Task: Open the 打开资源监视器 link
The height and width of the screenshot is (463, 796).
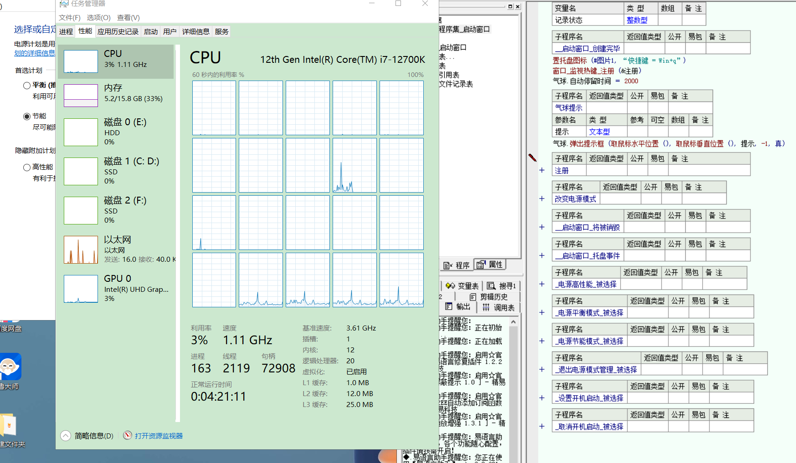Action: [x=159, y=436]
